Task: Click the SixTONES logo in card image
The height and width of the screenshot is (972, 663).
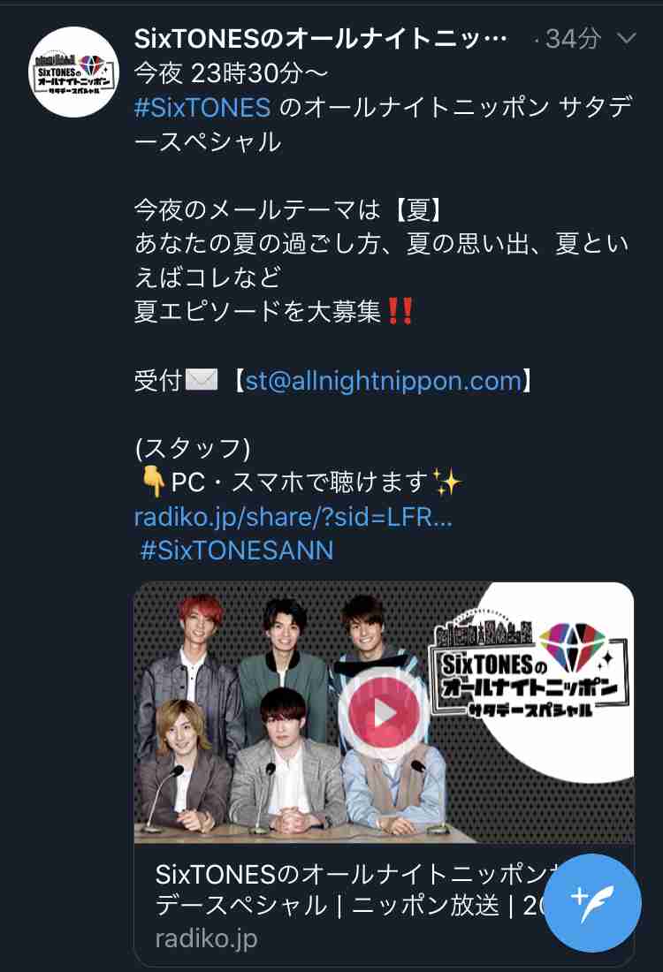Action: point(529,670)
